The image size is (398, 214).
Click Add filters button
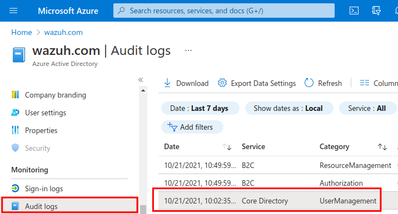[192, 127]
